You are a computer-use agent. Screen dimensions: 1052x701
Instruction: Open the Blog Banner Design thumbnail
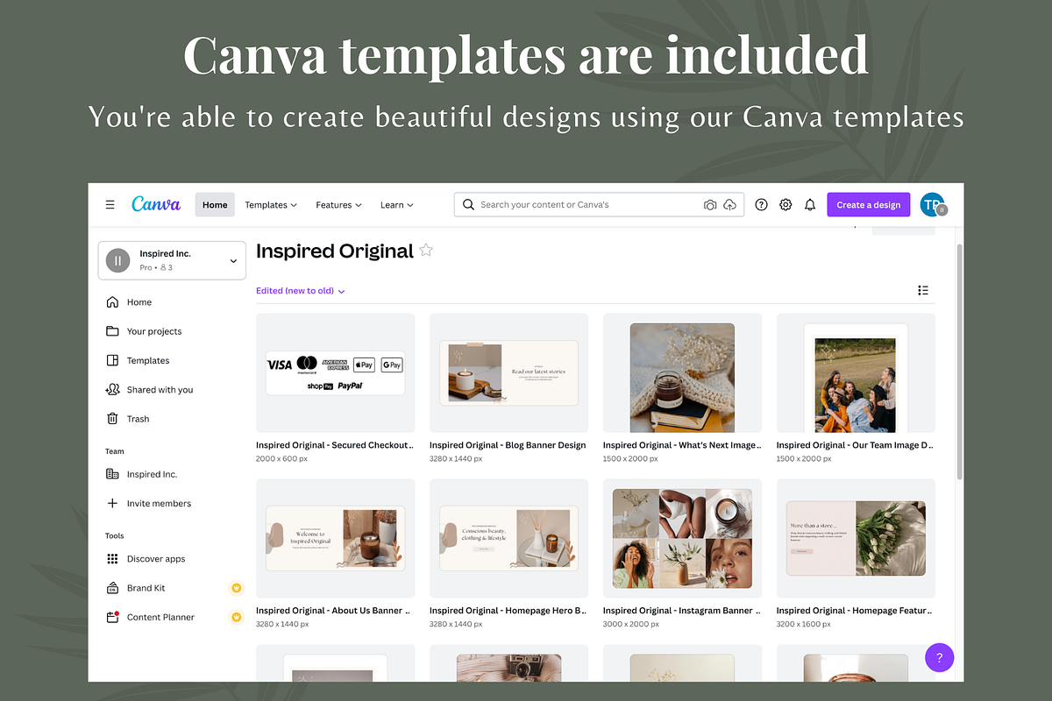pyautogui.click(x=508, y=373)
